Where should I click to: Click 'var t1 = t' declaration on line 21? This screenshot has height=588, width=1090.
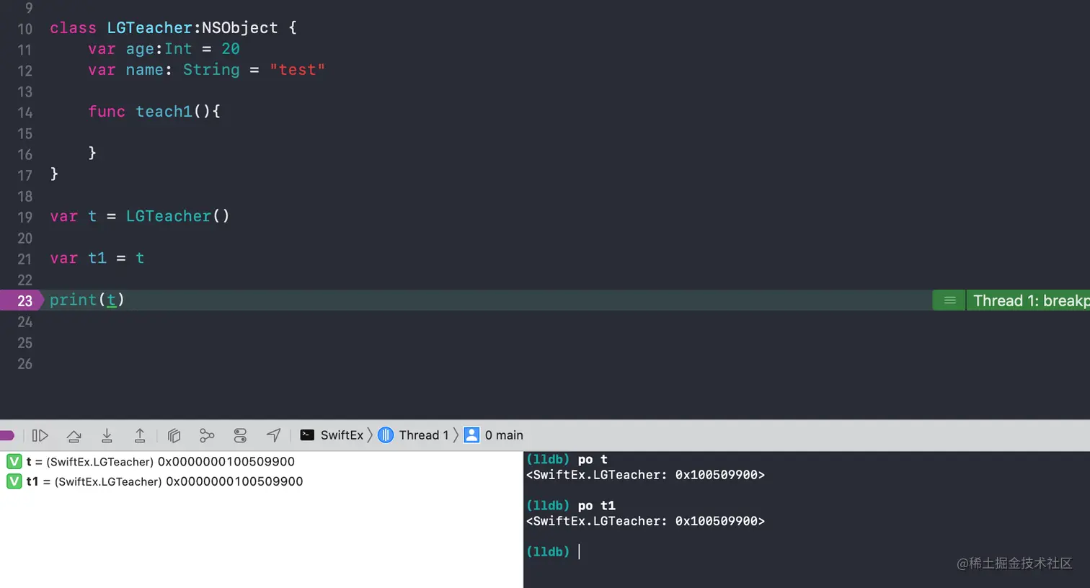click(97, 258)
